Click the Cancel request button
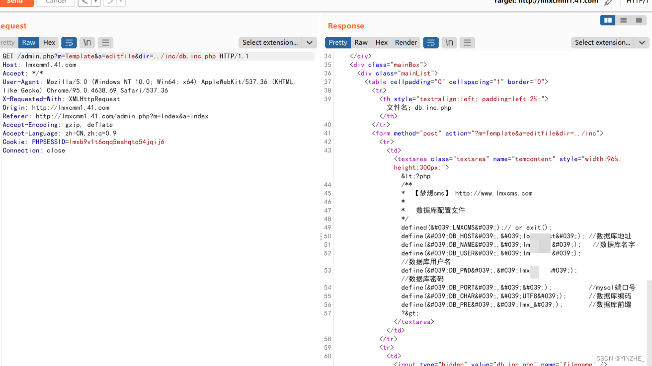 (x=56, y=2)
